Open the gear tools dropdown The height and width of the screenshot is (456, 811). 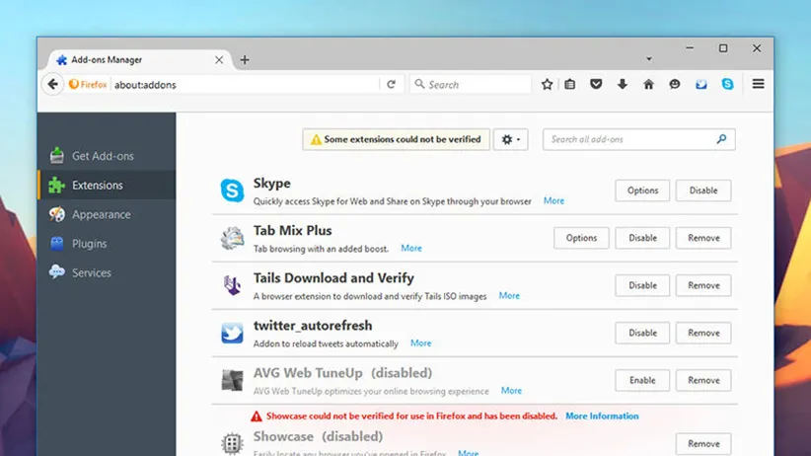[511, 140]
